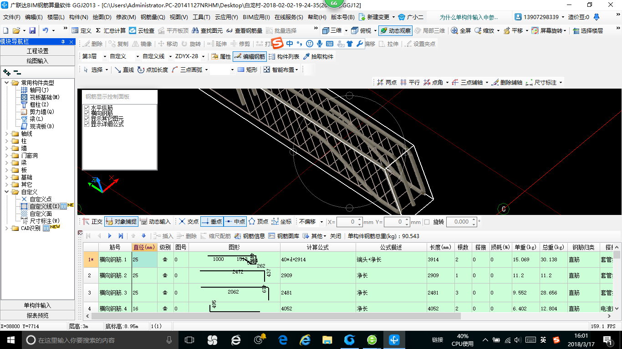622x349 pixels.
Task: Toggle 对象捕捉 object snap
Action: (x=121, y=222)
